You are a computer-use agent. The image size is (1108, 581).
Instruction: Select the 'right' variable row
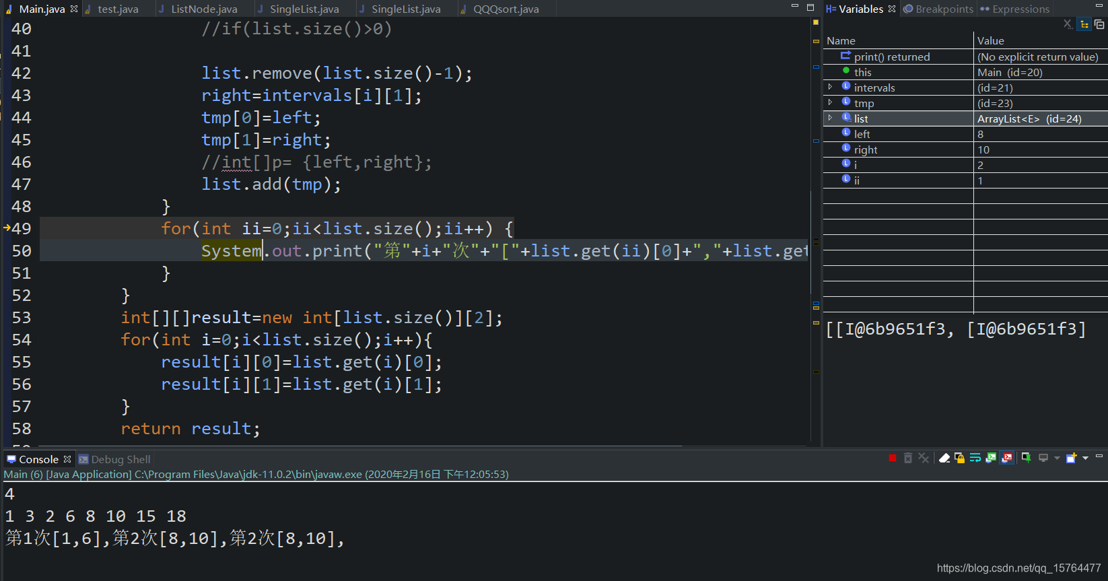pos(965,149)
